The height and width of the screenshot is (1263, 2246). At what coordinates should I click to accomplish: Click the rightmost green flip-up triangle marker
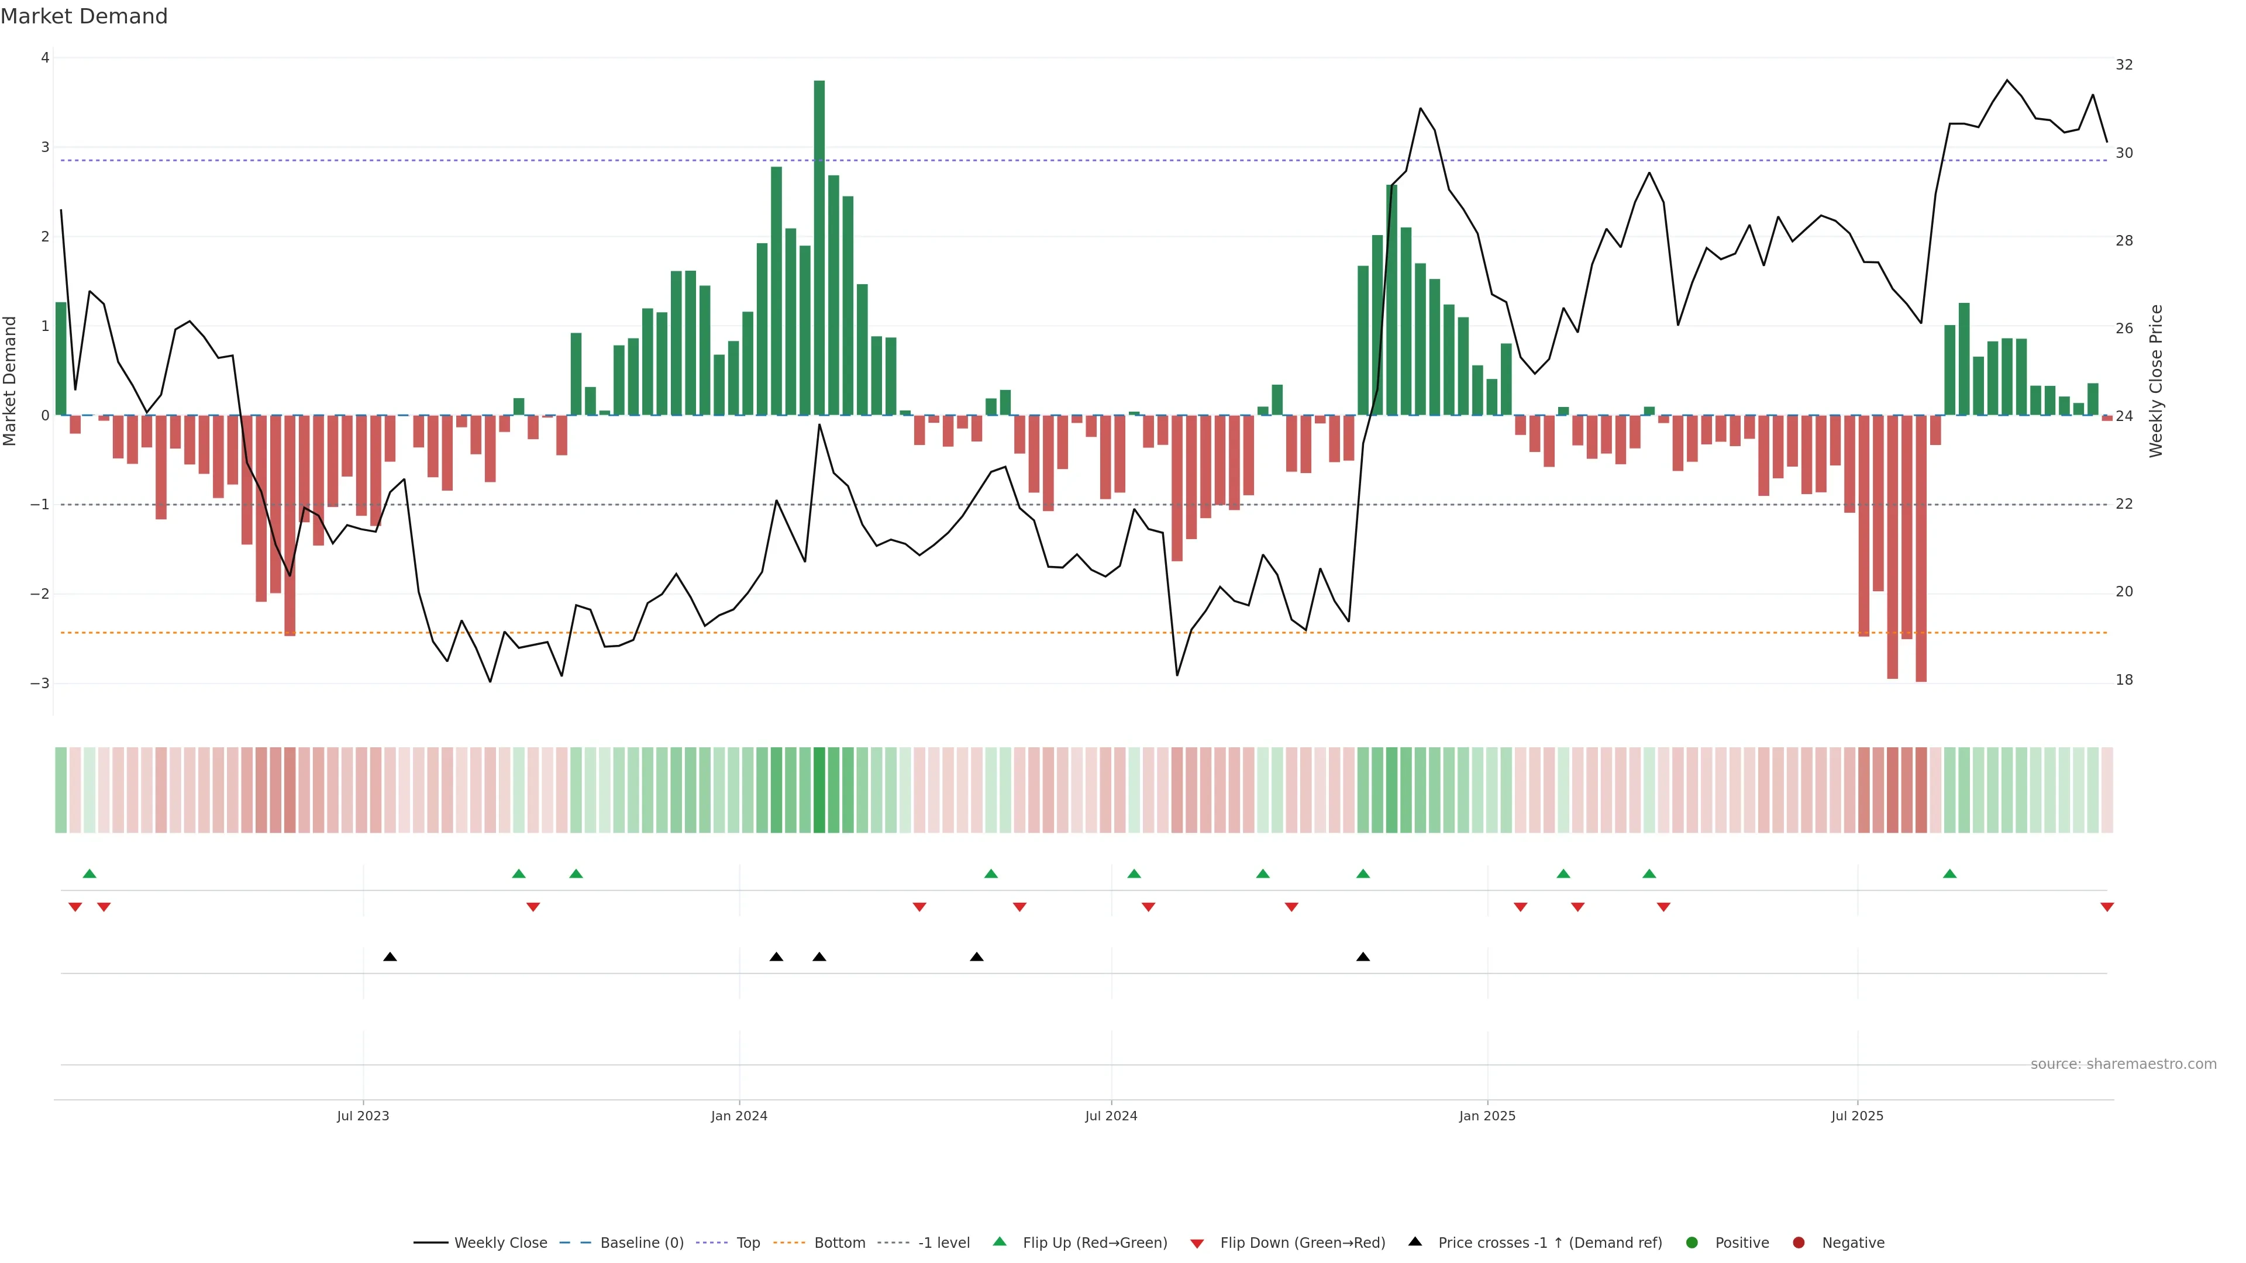pyautogui.click(x=1949, y=874)
